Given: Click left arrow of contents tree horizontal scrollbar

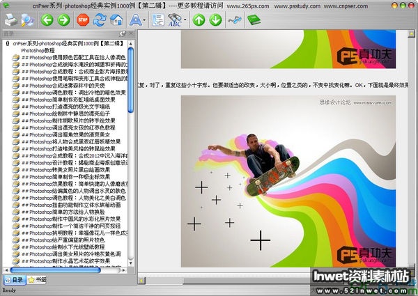Looking at the screenshot, I should tap(6, 270).
